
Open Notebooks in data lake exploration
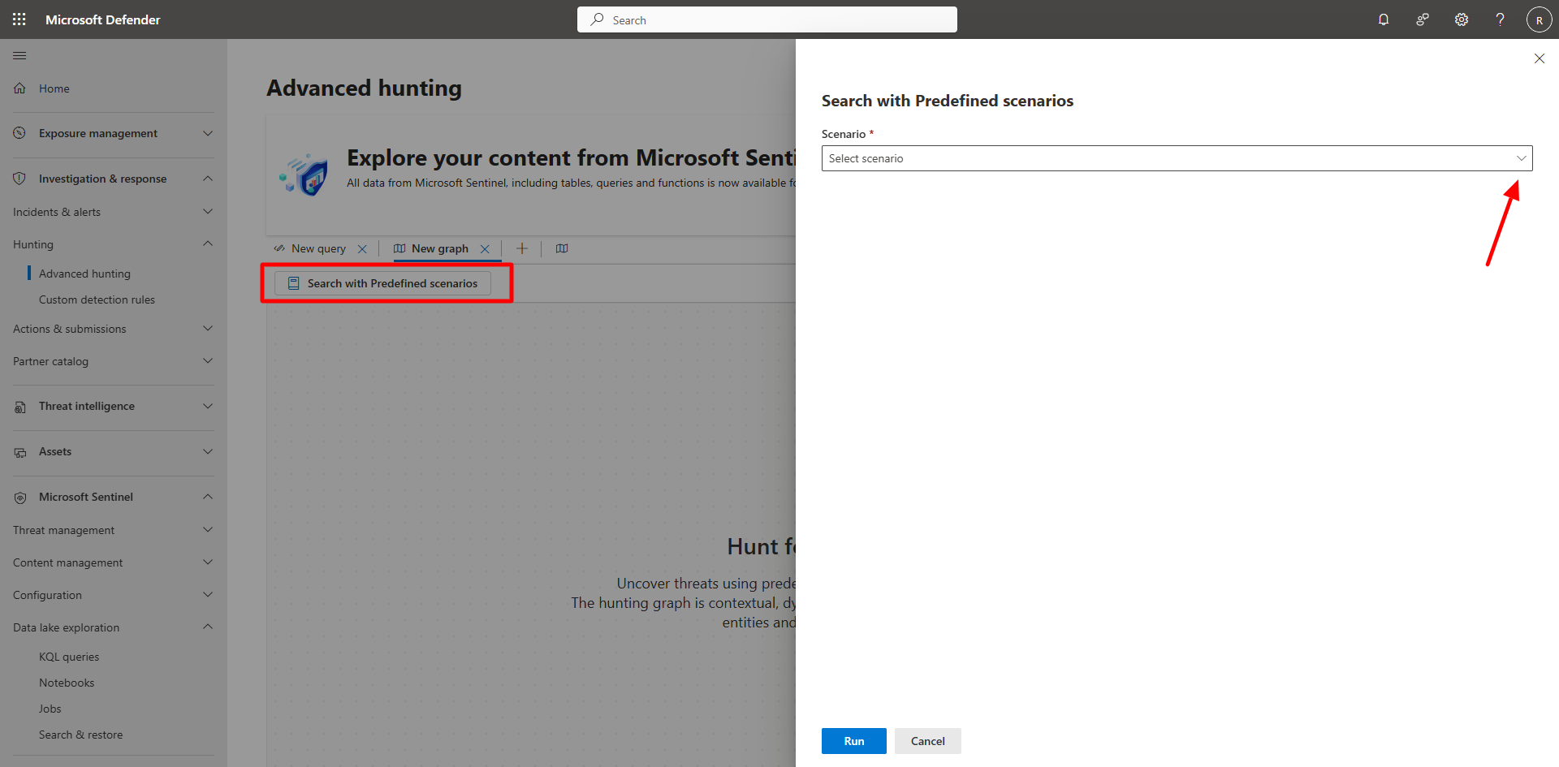pyautogui.click(x=67, y=683)
